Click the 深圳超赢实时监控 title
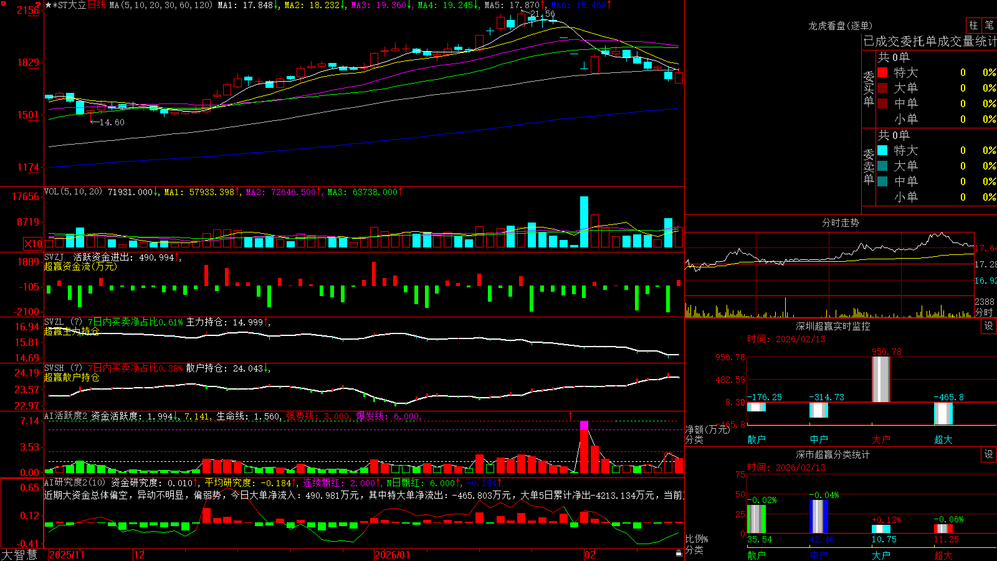This screenshot has height=561, width=997. coord(833,326)
